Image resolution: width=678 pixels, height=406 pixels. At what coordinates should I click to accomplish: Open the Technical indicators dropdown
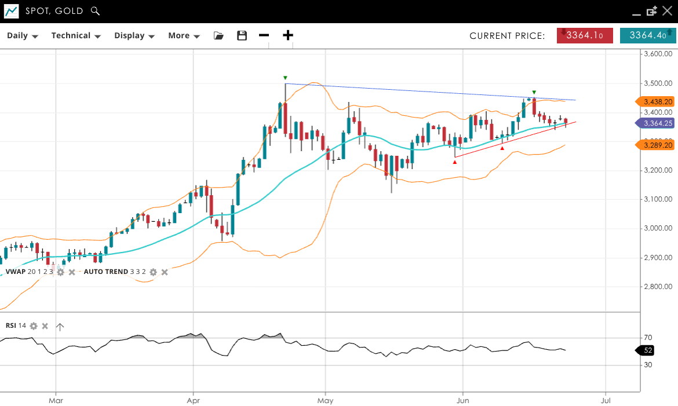coord(76,36)
